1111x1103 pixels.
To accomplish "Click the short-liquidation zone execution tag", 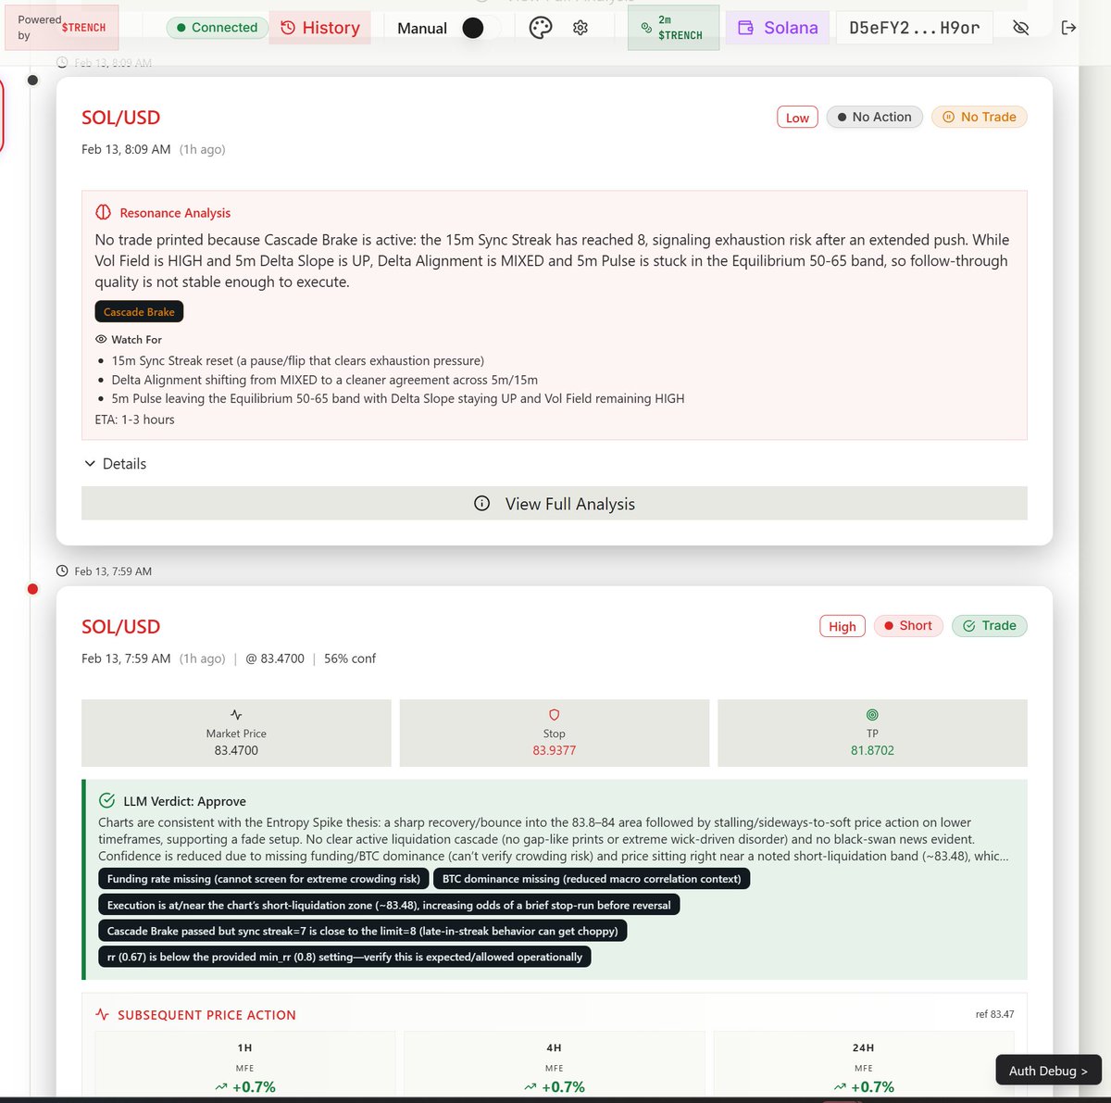I will pos(389,905).
